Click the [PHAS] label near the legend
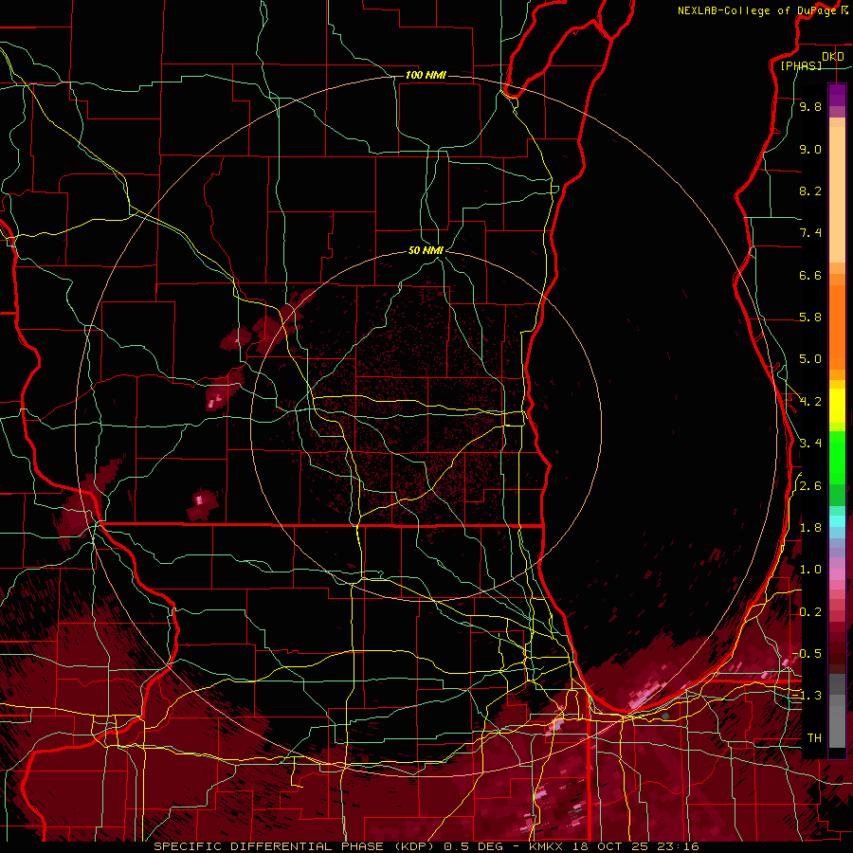The width and height of the screenshot is (853, 853). pos(801,65)
